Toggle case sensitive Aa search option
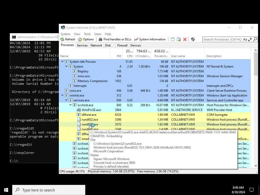 [x=245, y=39]
